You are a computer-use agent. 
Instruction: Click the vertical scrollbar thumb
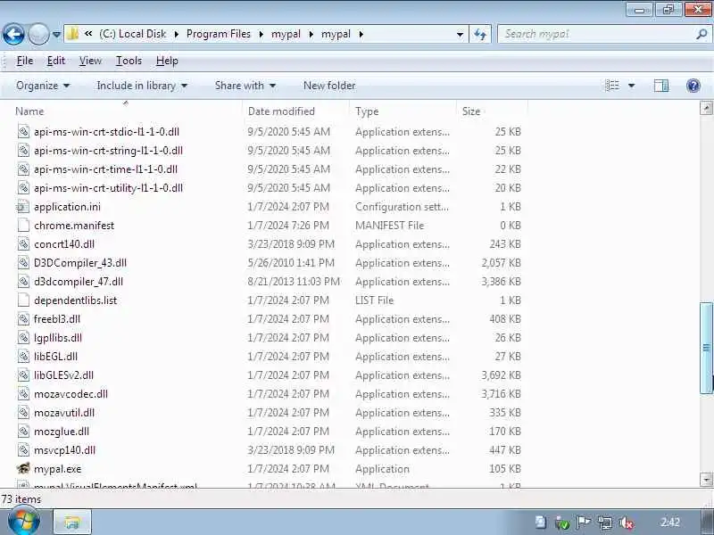706,348
